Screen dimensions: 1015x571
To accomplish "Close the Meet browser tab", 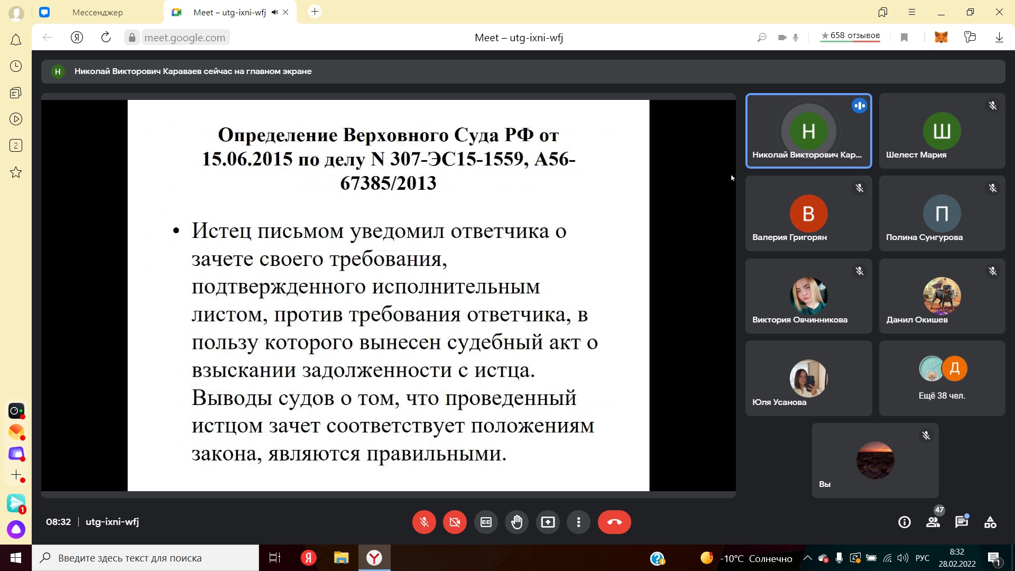I will [285, 12].
